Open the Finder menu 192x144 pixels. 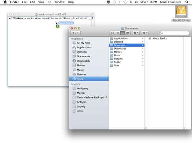coord(14,2)
